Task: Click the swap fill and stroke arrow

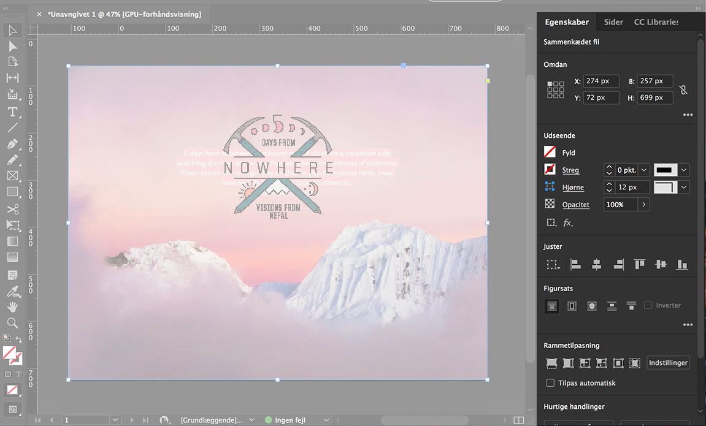Action: (x=19, y=339)
